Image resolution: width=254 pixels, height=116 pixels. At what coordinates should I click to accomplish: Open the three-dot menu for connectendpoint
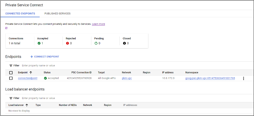(243, 78)
